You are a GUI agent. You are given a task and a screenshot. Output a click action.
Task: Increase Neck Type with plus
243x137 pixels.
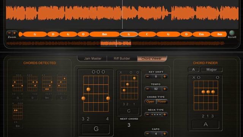pos(164,115)
